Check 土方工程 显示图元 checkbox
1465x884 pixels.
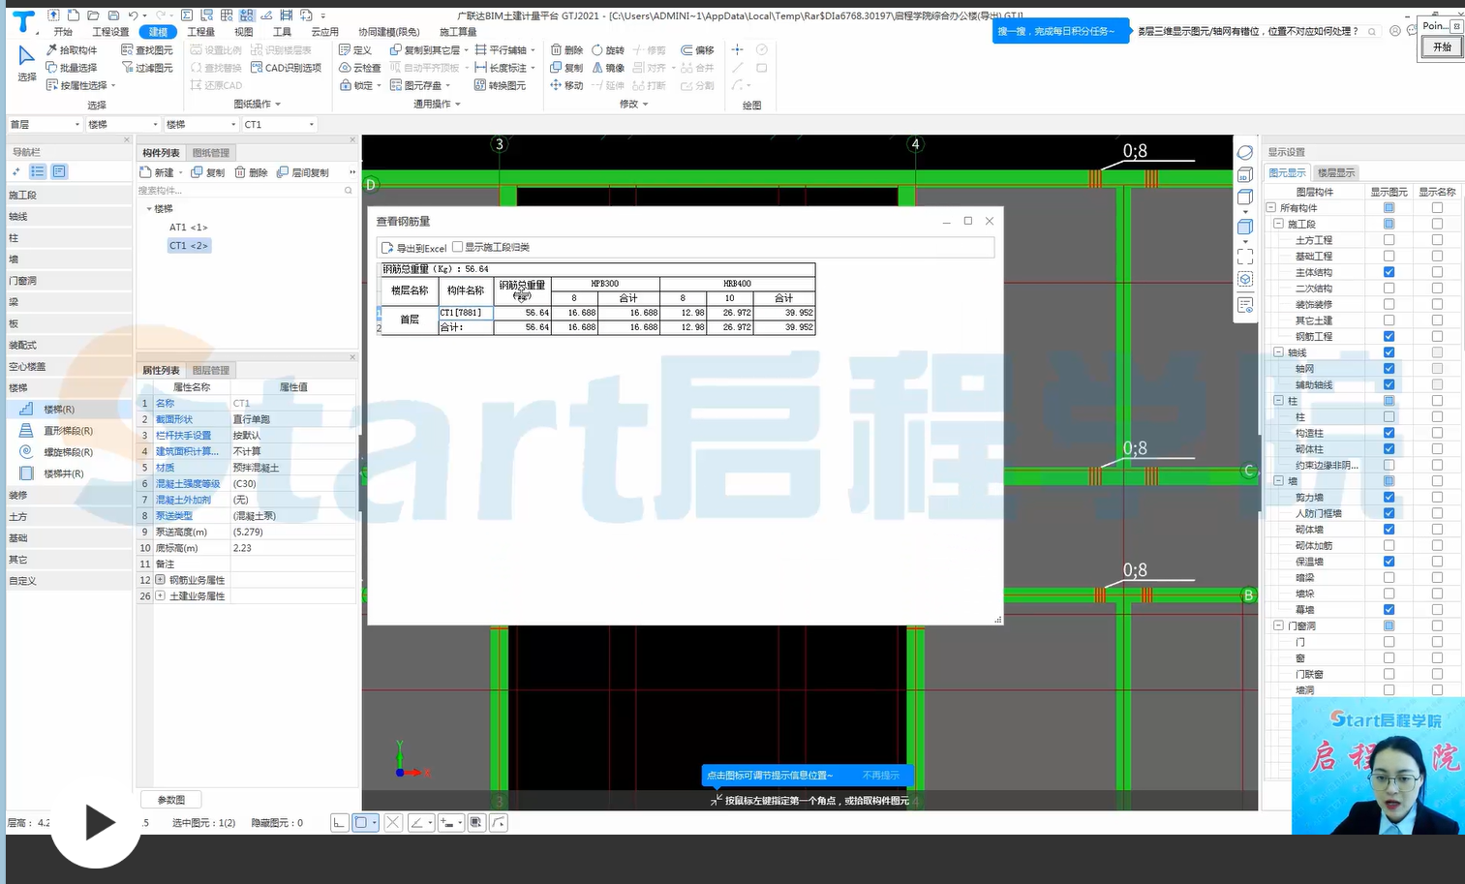point(1389,240)
